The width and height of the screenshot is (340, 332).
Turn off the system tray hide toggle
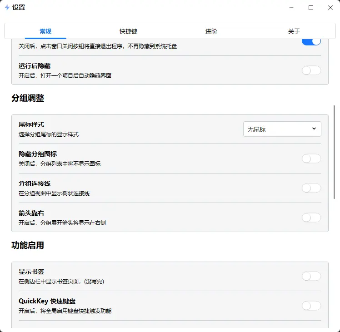pyautogui.click(x=311, y=42)
